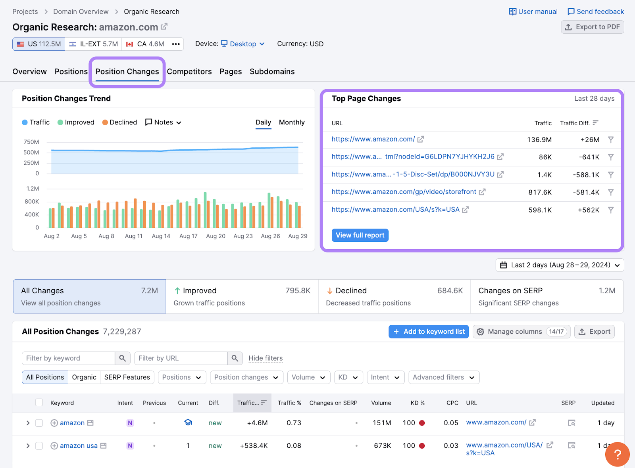
Task: Check the amazon usa row checkbox
Action: click(39, 446)
